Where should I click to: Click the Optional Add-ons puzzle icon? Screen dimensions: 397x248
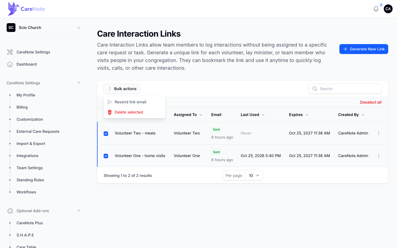[x=10, y=211]
